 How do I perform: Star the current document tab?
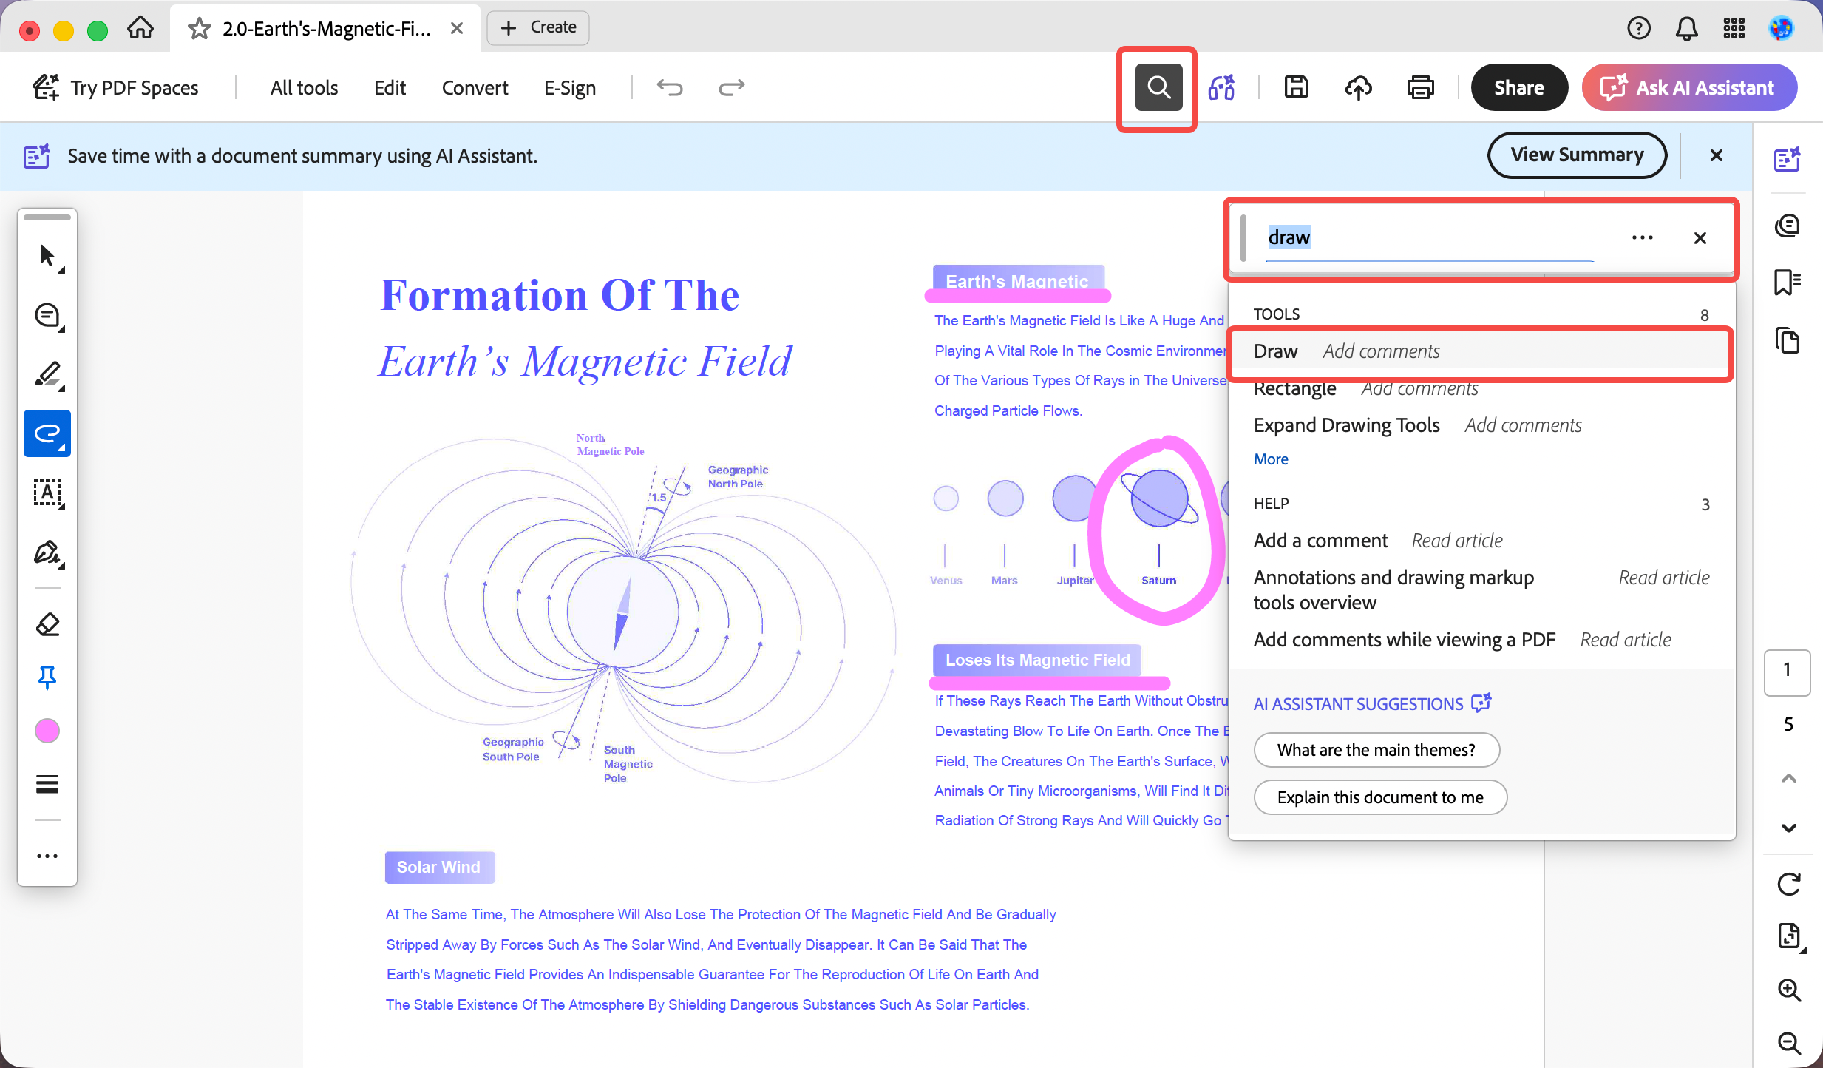click(198, 28)
